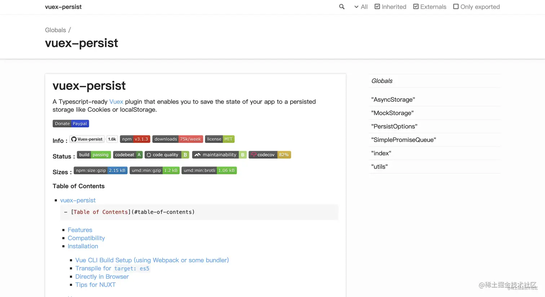This screenshot has width=545, height=297.
Task: Click the codebeat A badge
Action: (x=128, y=155)
